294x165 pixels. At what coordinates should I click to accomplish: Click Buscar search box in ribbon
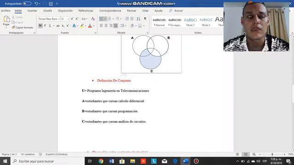click(x=176, y=11)
